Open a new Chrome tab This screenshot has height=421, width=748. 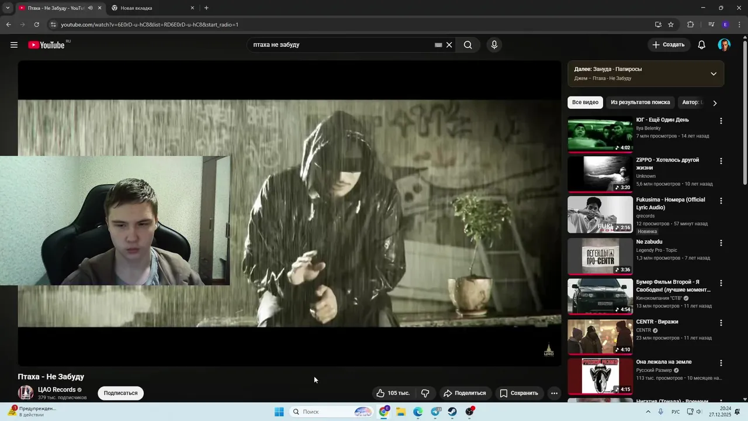pyautogui.click(x=206, y=8)
